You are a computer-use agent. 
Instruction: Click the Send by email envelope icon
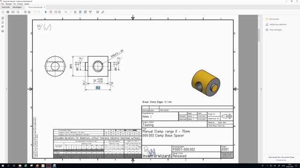coord(13,12)
